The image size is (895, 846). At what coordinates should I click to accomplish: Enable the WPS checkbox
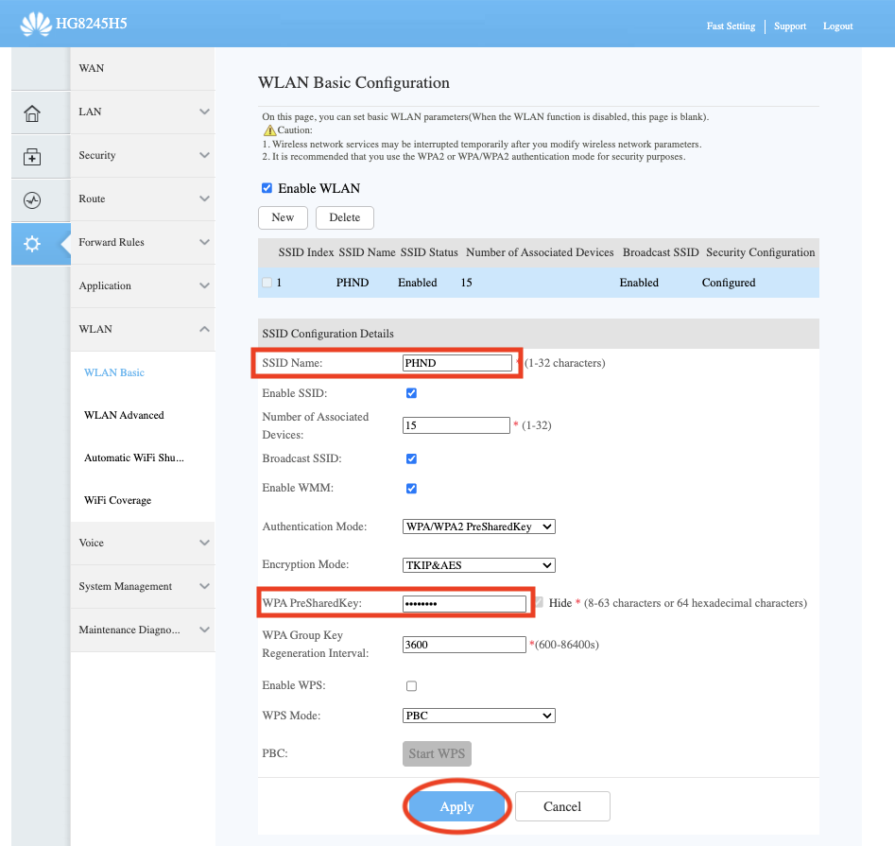(x=411, y=685)
